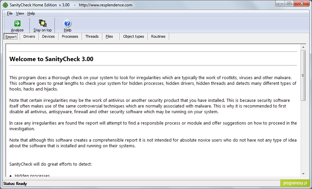Switch to the Files tab
312x189 pixels.
[111, 37]
